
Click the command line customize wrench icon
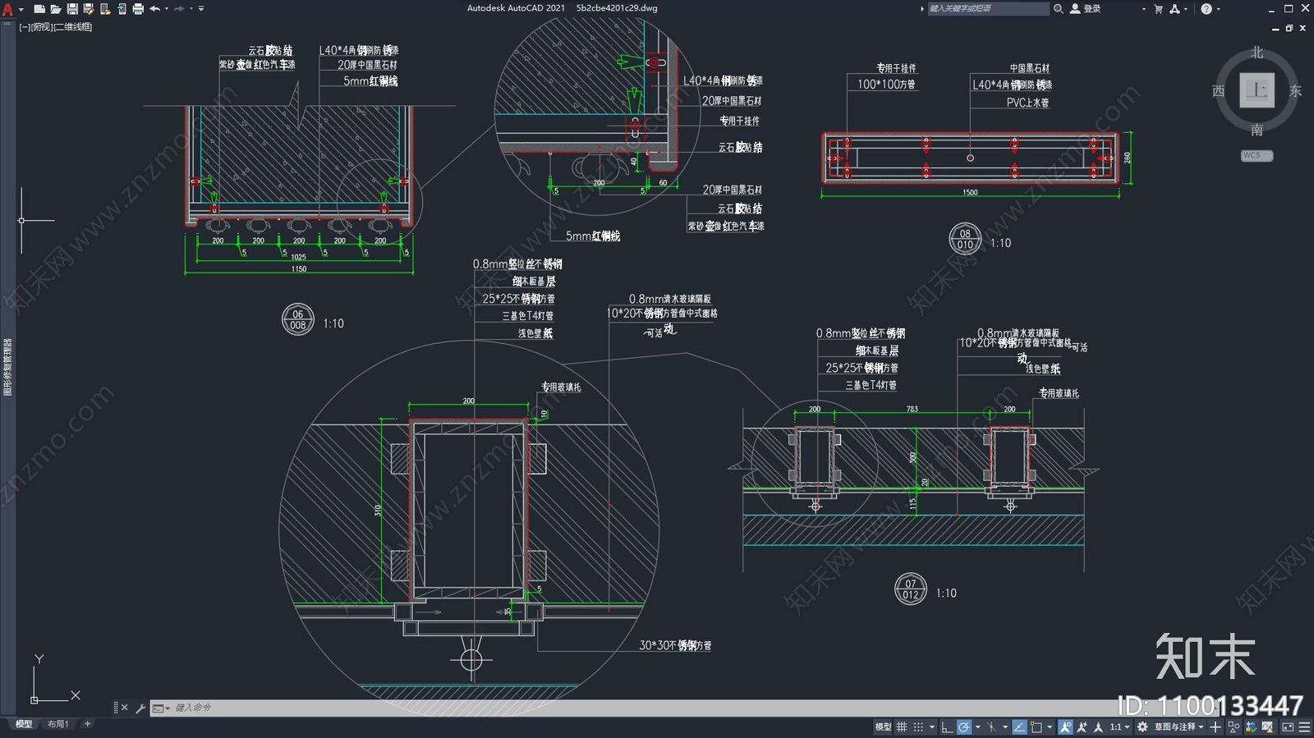(x=140, y=708)
